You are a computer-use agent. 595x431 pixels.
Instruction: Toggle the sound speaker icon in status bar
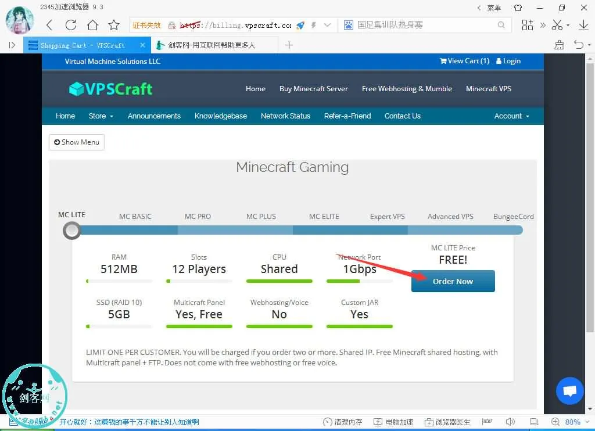(510, 422)
